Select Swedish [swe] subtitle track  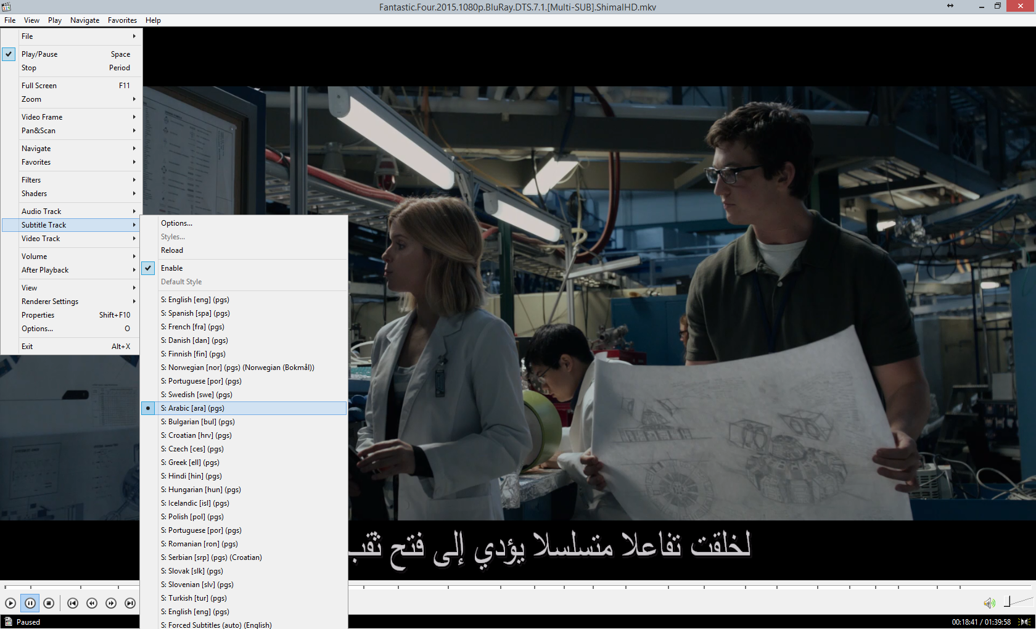coord(244,395)
